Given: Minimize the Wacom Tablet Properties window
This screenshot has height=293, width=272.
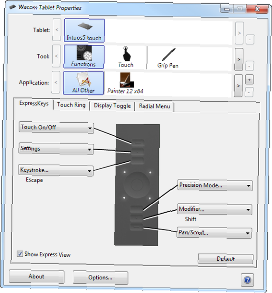Looking at the screenshot, I should click(x=227, y=9).
